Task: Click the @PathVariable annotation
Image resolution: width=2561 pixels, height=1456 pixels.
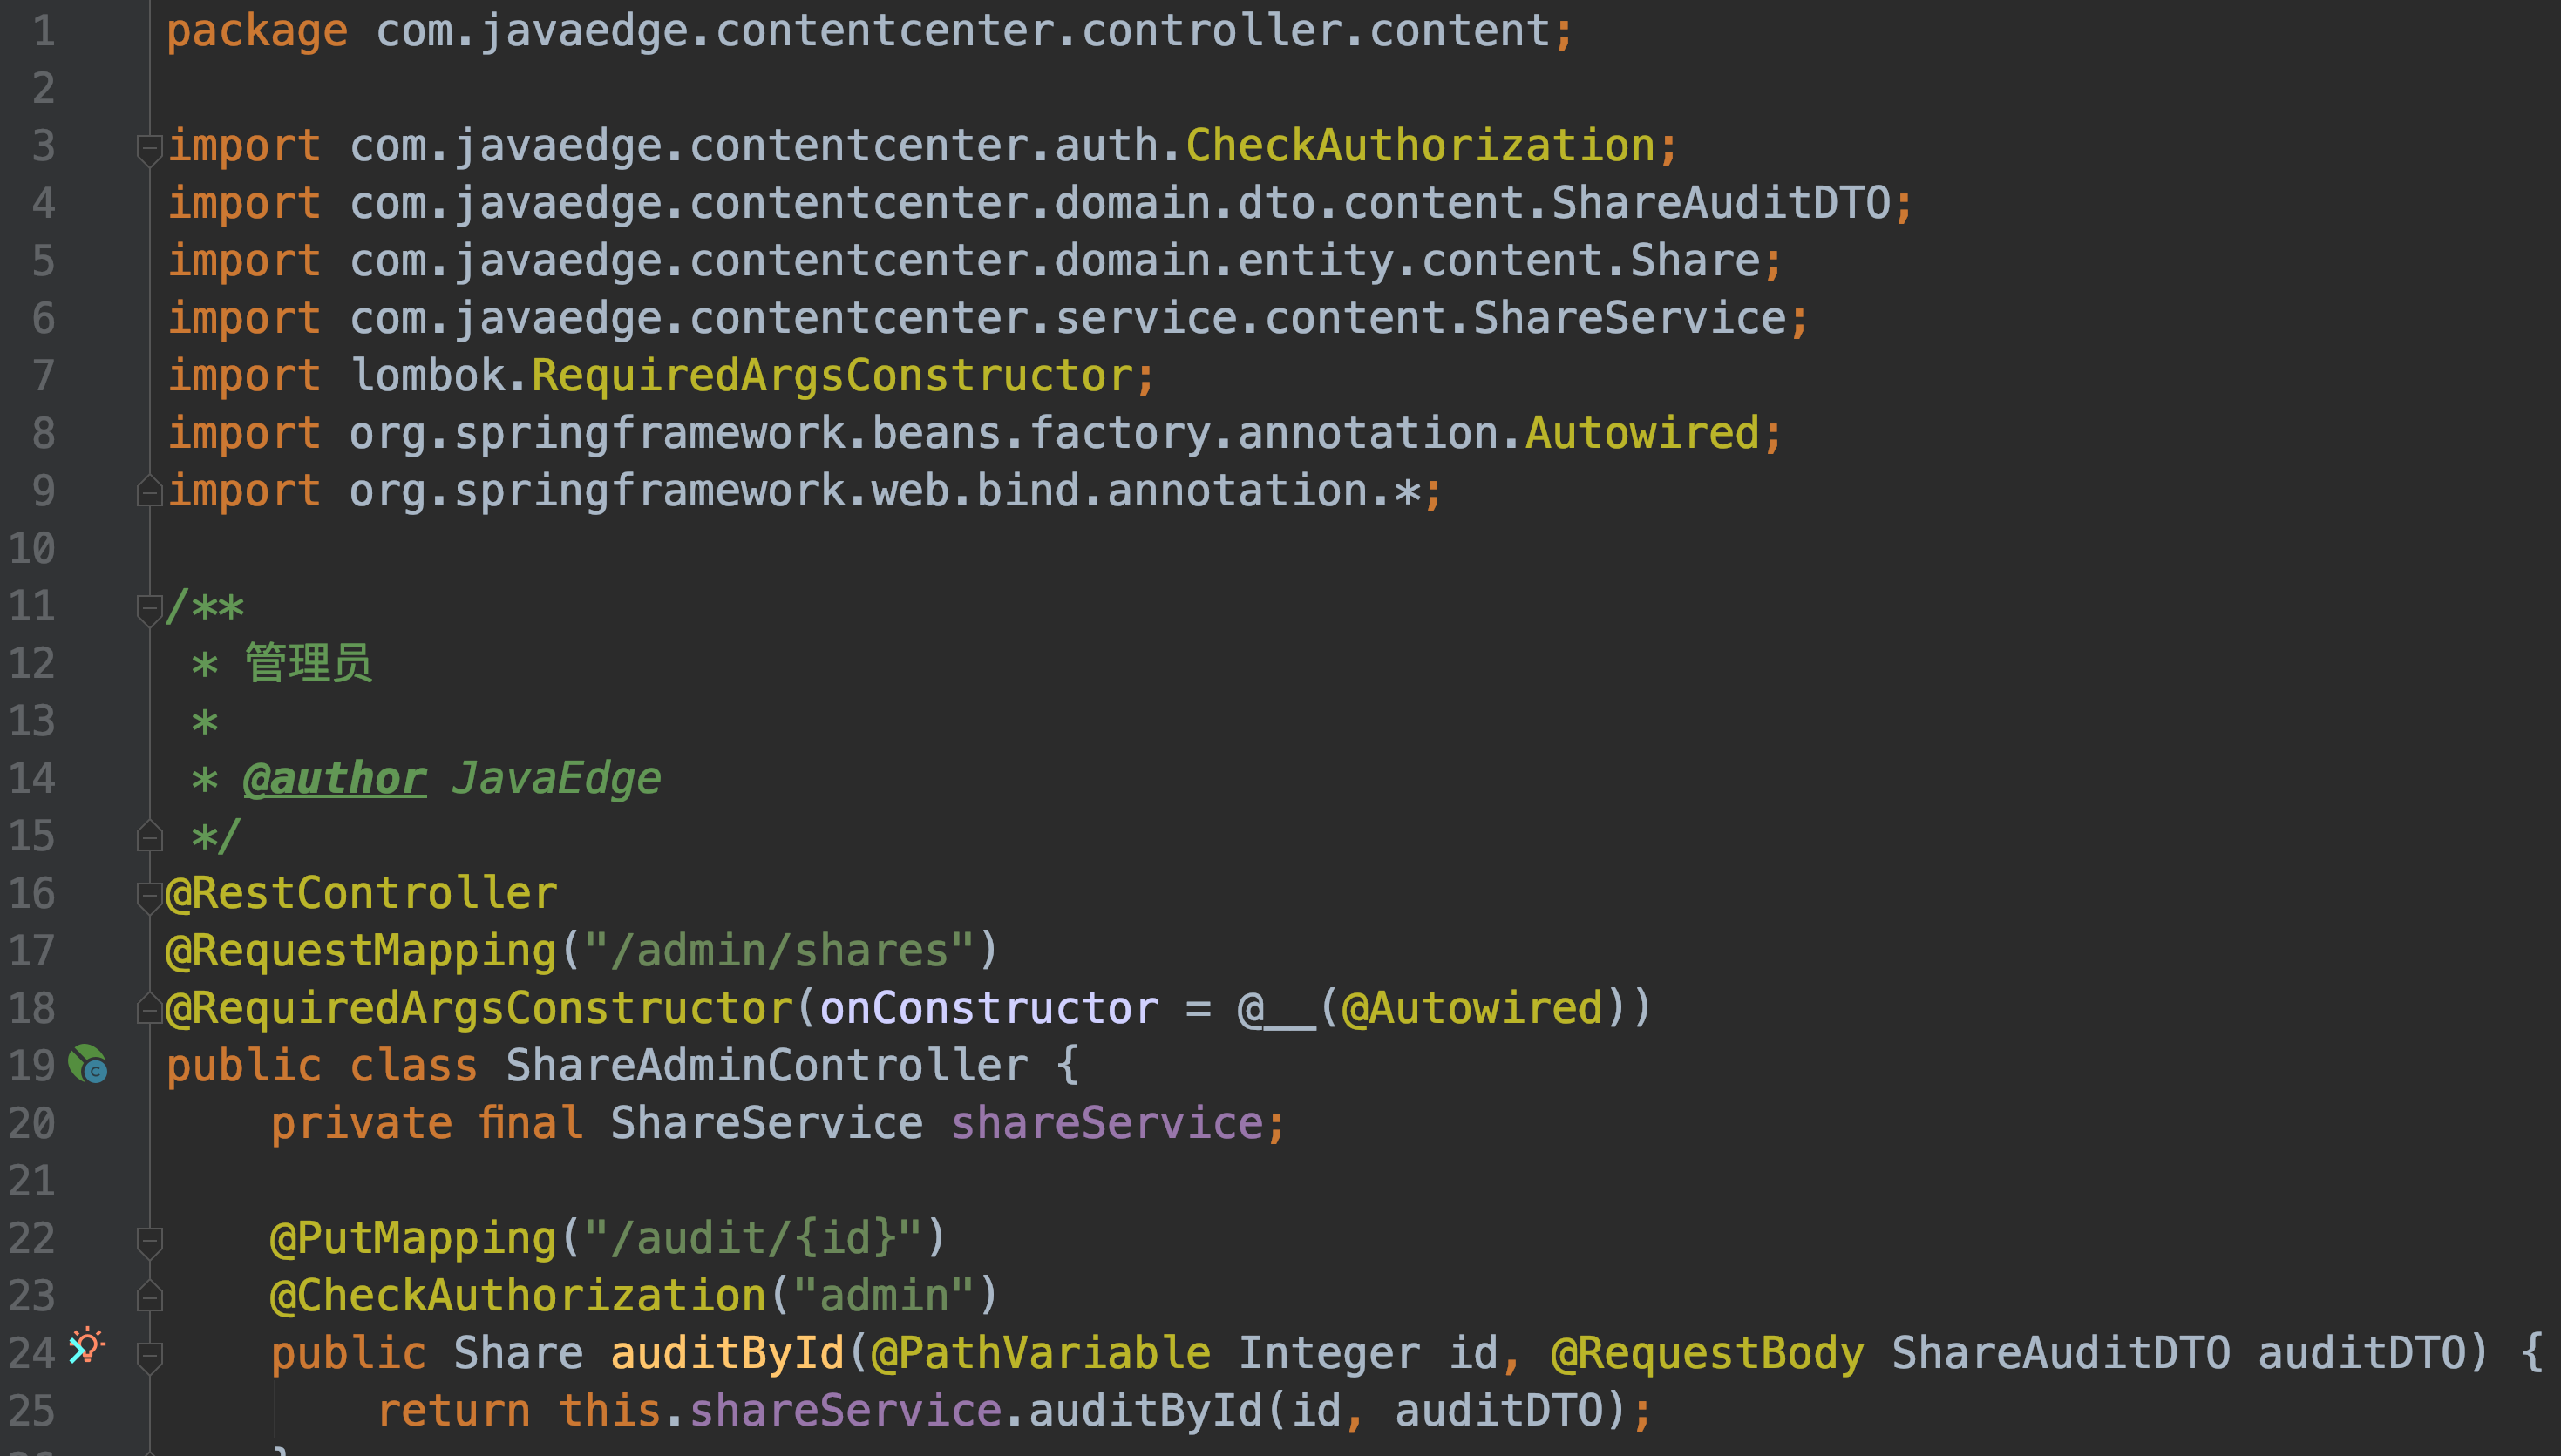Action: 1042,1353
